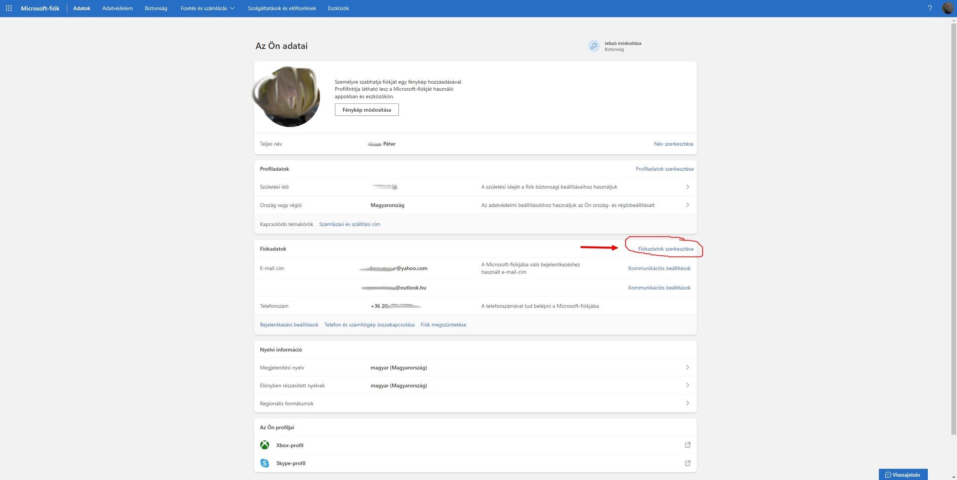Open Kommunikációs beállítások for yahoo.com email
The image size is (957, 480).
(659, 268)
